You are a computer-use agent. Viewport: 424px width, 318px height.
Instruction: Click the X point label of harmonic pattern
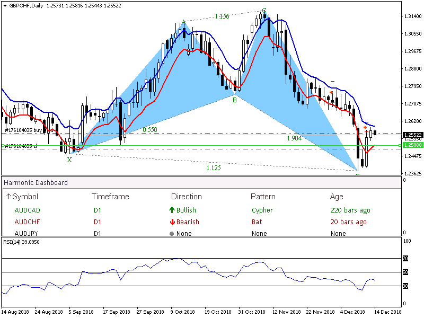pyautogui.click(x=69, y=160)
